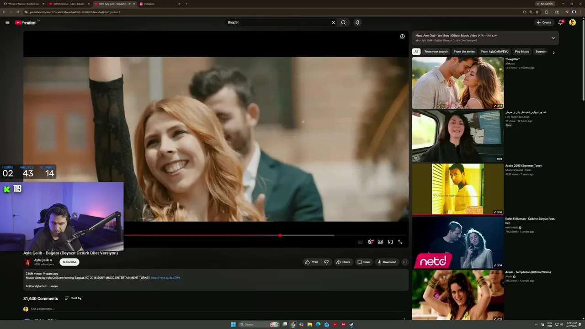Viewport: 585px width, 329px height.
Task: Open Steam from taskbar
Action: [351, 324]
